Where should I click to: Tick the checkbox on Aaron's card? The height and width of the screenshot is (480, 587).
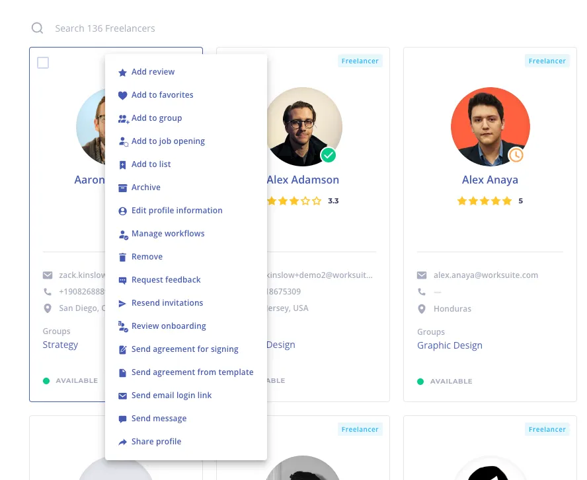pyautogui.click(x=43, y=63)
